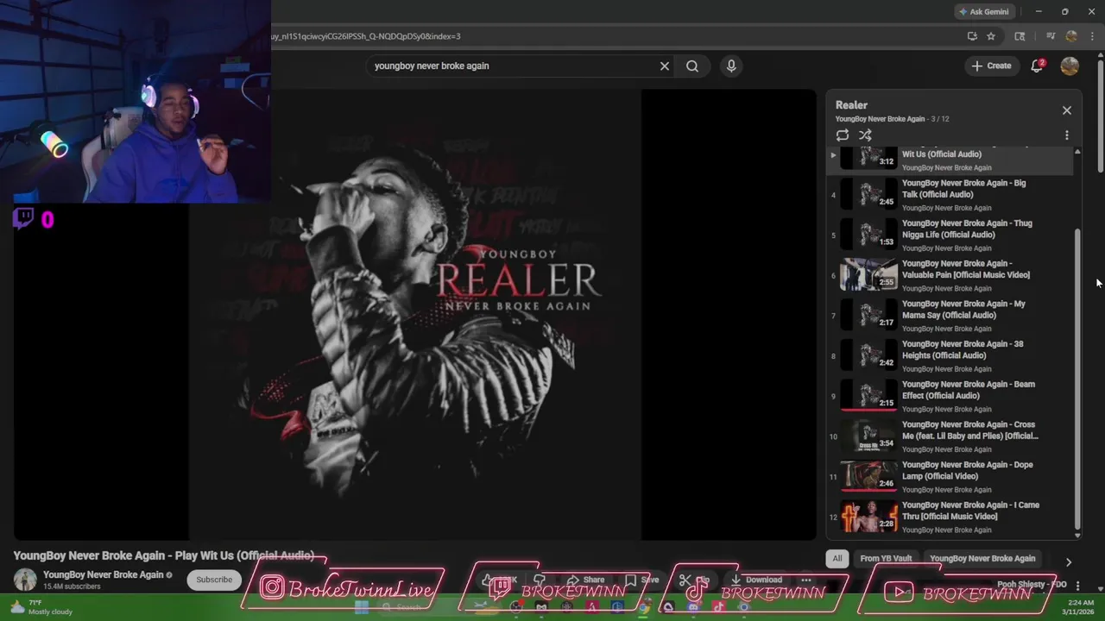
Task: Open the playlist three-dot options menu
Action: pyautogui.click(x=1067, y=135)
